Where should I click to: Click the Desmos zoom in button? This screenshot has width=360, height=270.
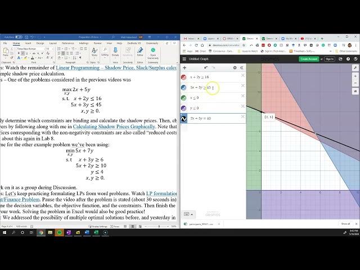pyautogui.click(x=355, y=76)
